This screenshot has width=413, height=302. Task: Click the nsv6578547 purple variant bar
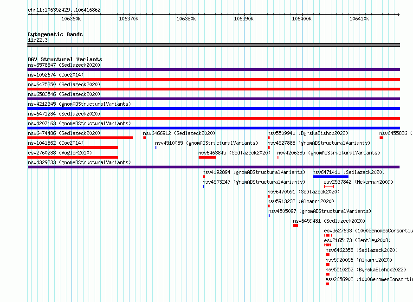[x=213, y=70]
